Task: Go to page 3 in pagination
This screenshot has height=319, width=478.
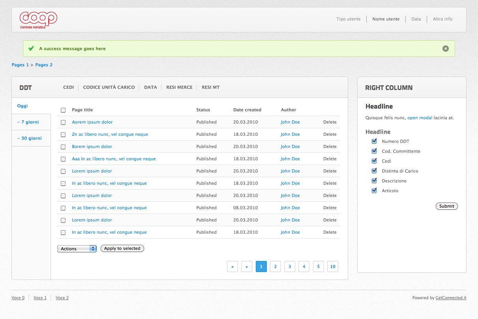Action: 290,266
